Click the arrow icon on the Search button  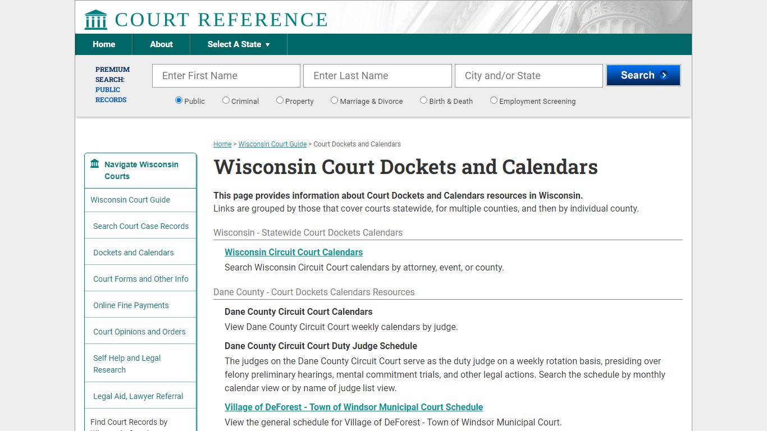click(x=664, y=75)
